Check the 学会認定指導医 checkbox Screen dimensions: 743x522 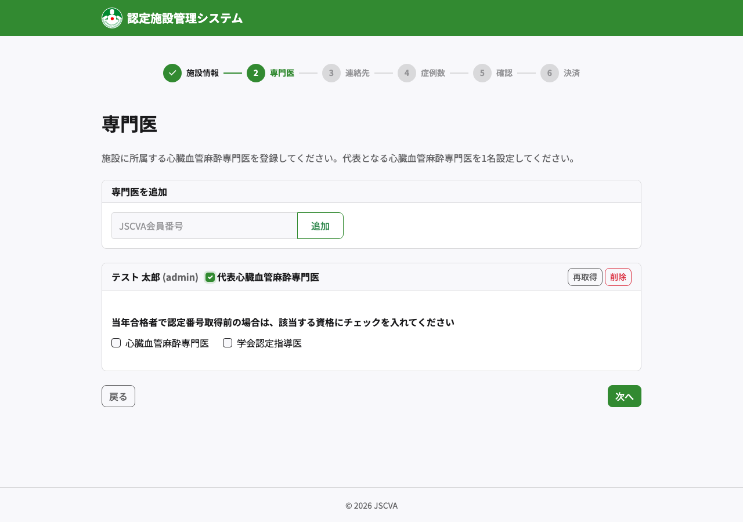click(227, 343)
